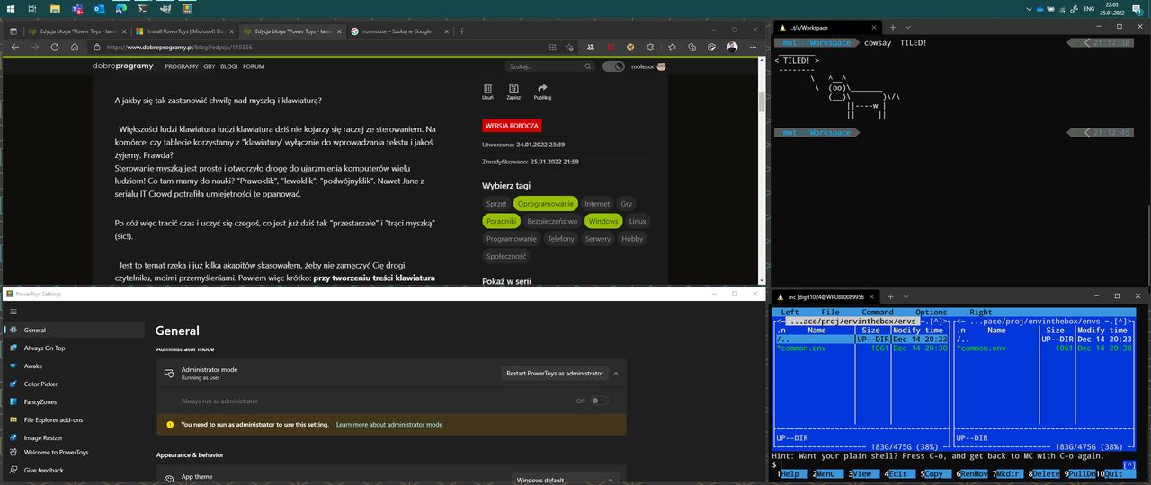Toggle the Internet tag
Image resolution: width=1151 pixels, height=485 pixels.
click(x=597, y=204)
